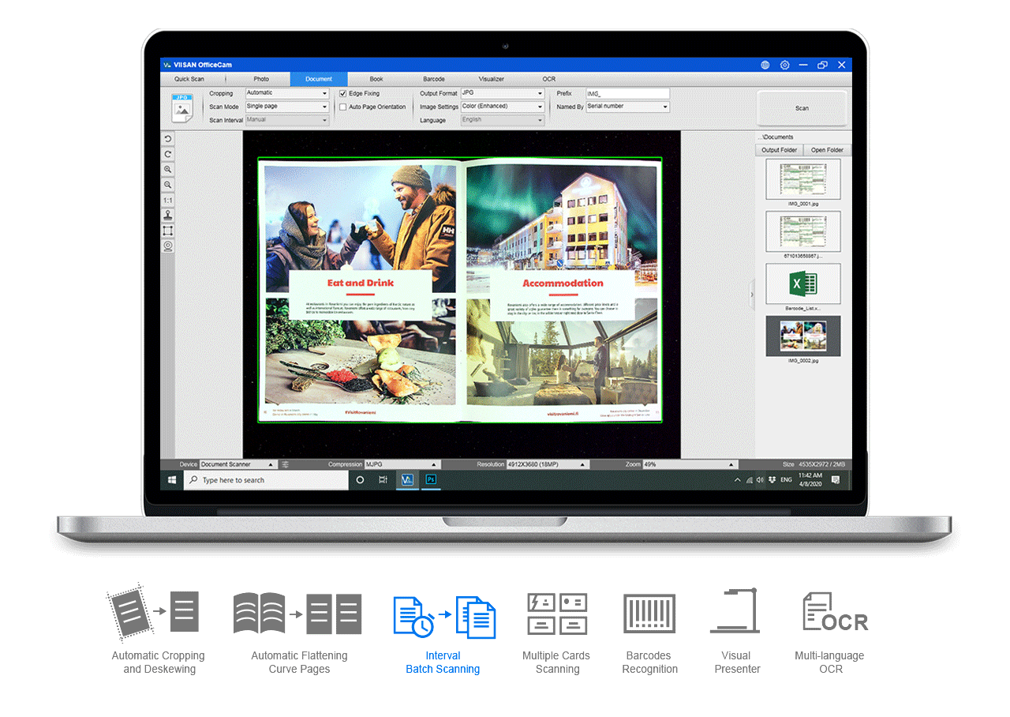Enable Auto Page Orientation checkbox
The height and width of the screenshot is (717, 1010).
point(343,107)
